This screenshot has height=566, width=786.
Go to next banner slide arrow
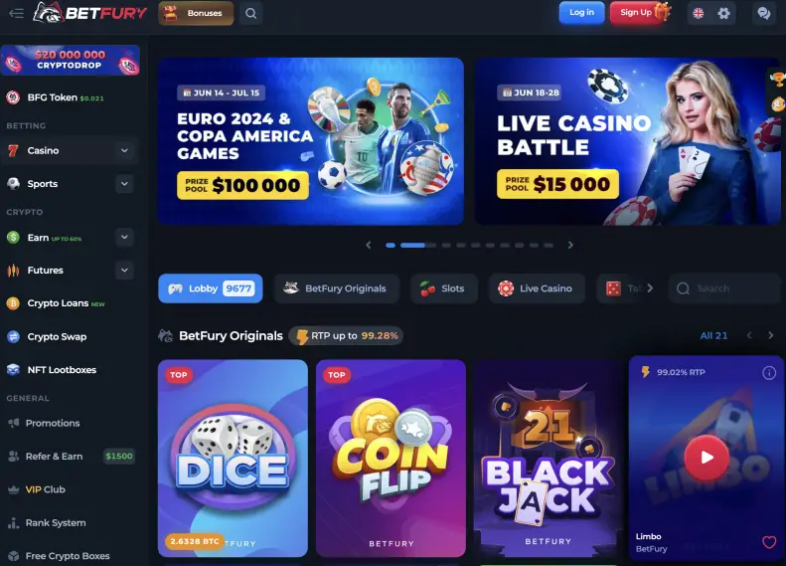(x=570, y=245)
